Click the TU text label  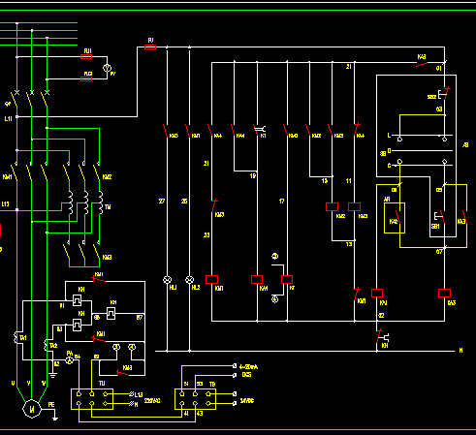tap(102, 384)
